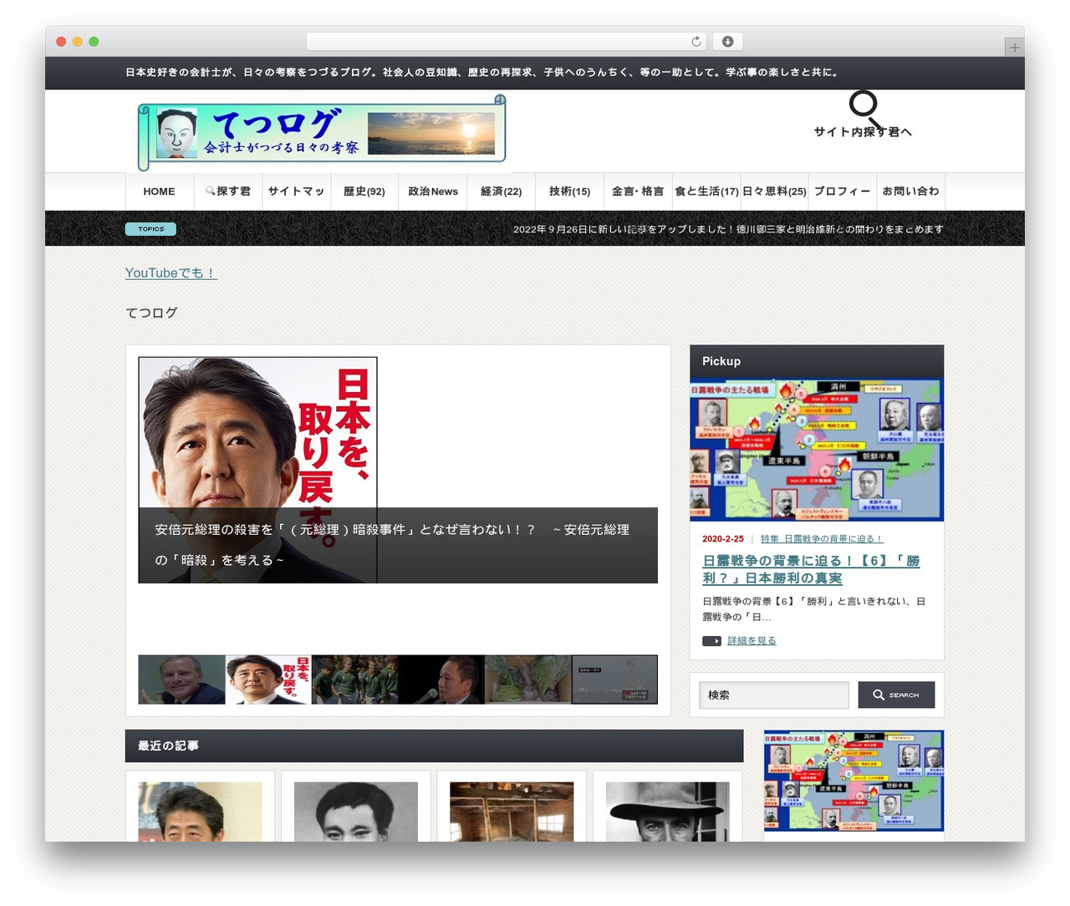Image resolution: width=1070 pixels, height=906 pixels.
Task: Open the Pickup war map image
Action: coord(817,450)
